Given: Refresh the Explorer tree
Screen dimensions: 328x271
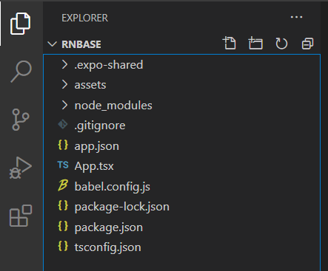Looking at the screenshot, I should (x=281, y=44).
